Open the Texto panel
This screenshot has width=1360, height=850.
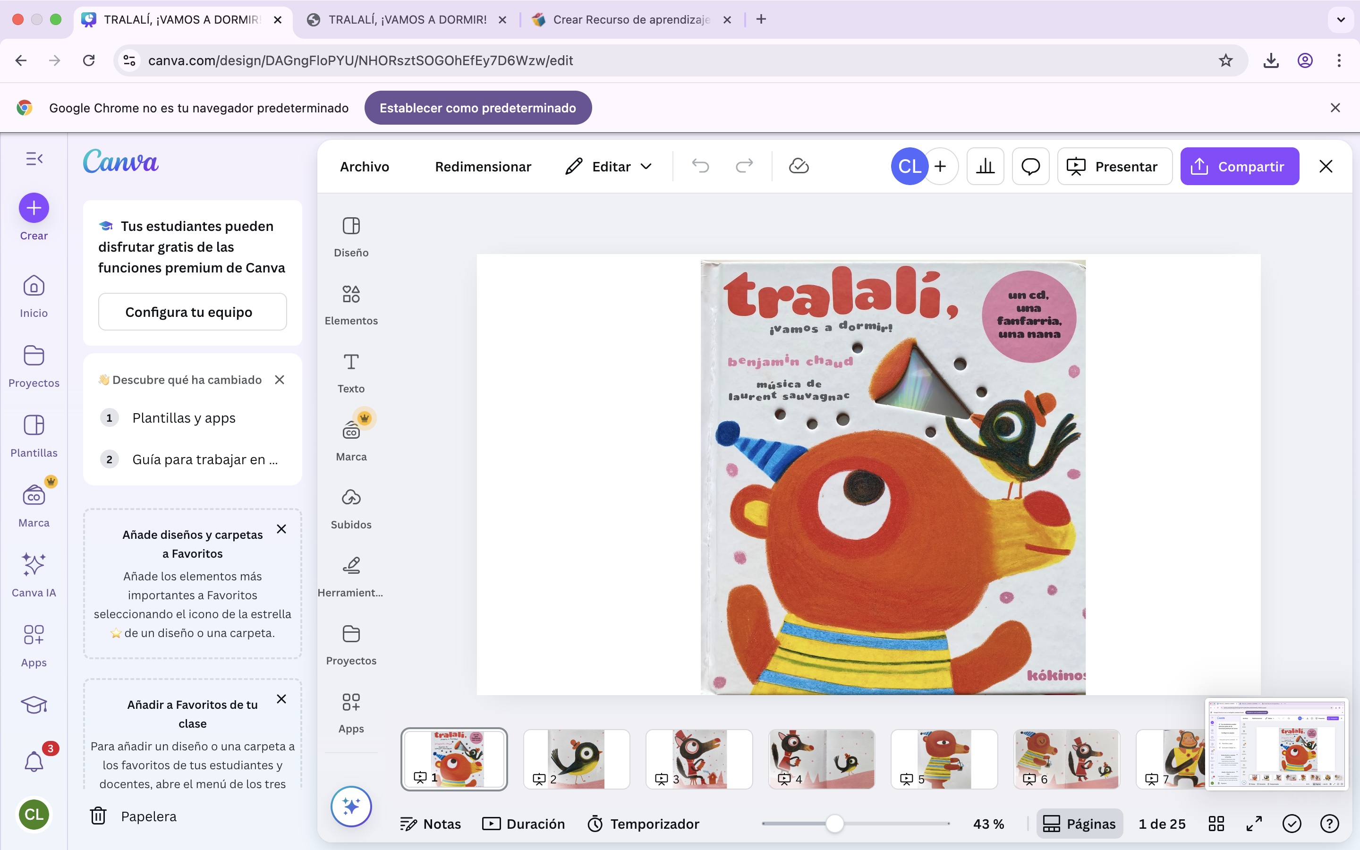(351, 373)
